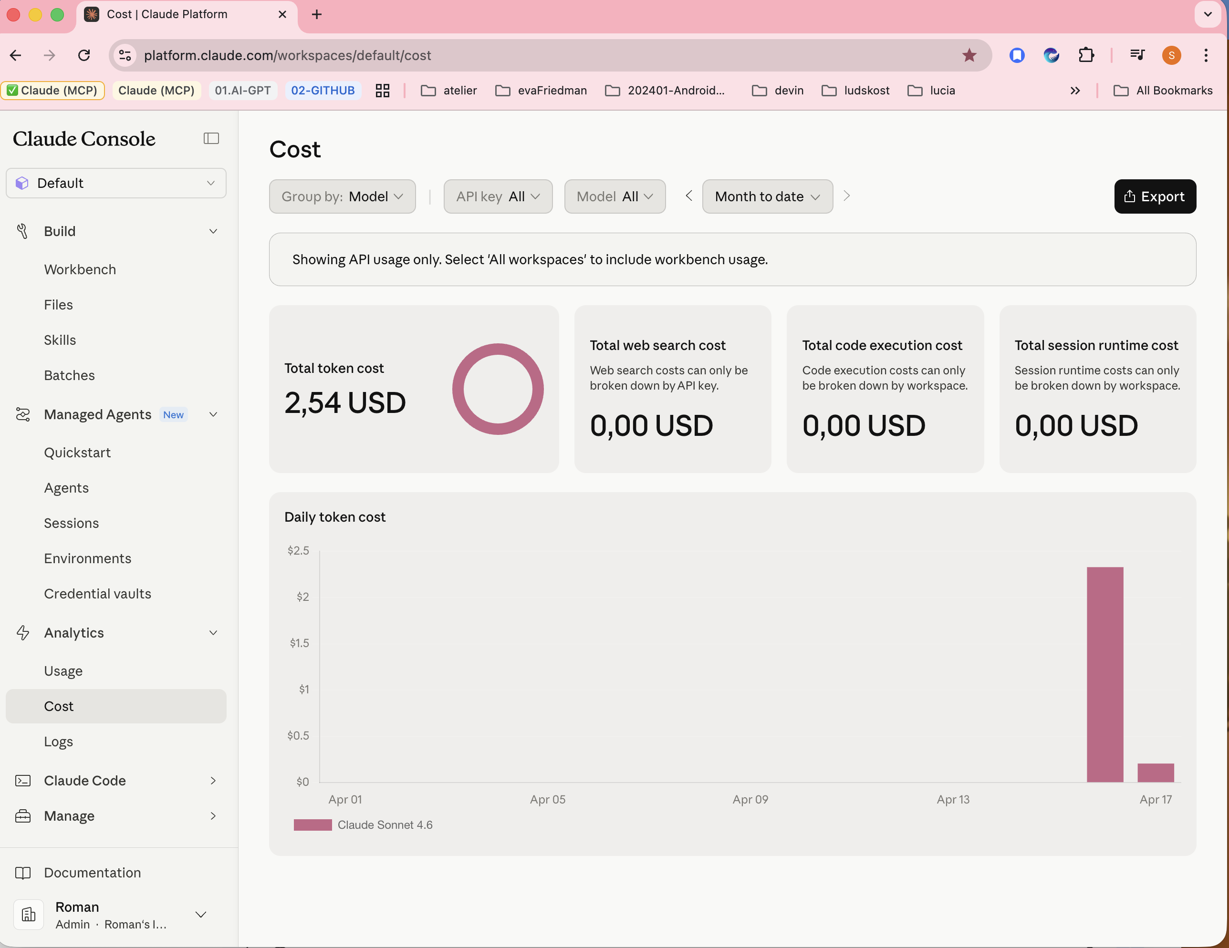This screenshot has width=1229, height=948.
Task: Open the Logs page
Action: coord(59,742)
